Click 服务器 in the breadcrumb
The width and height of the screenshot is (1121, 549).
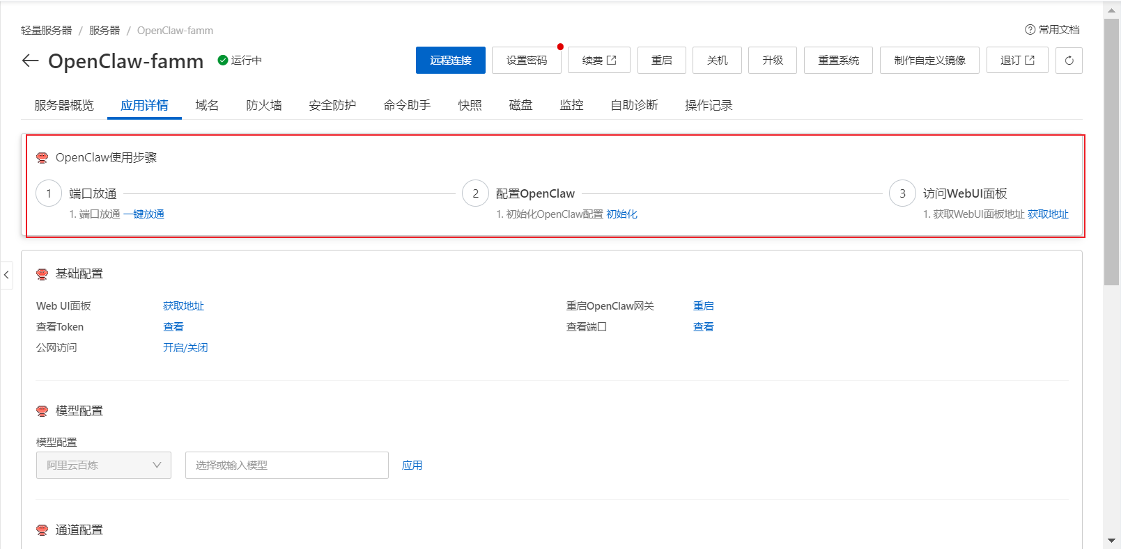coord(105,31)
